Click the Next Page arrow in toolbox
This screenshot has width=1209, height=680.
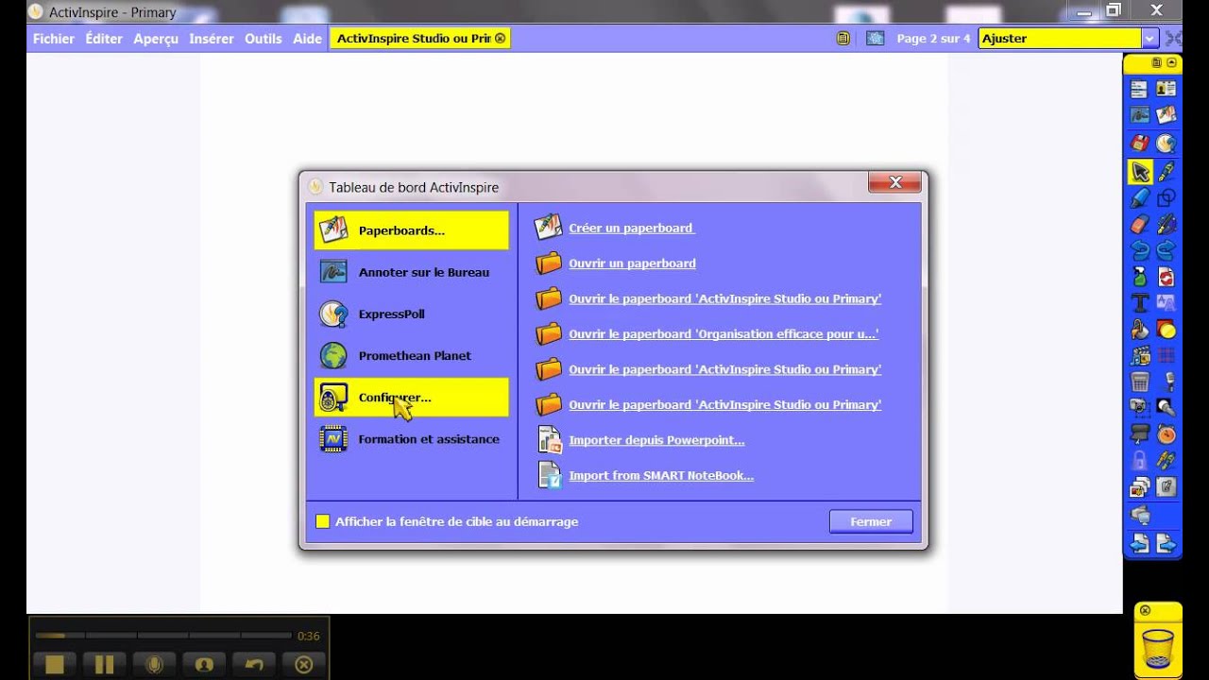1166,543
